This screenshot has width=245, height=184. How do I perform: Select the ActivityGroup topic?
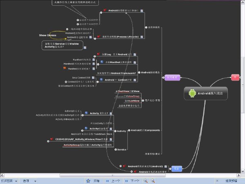click(x=88, y=145)
